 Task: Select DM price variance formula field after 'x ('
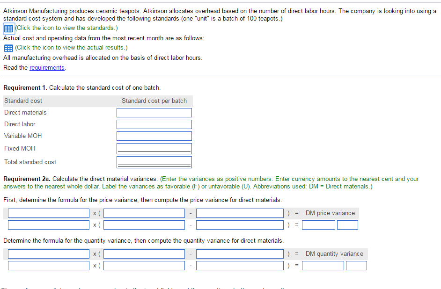[x=144, y=213]
